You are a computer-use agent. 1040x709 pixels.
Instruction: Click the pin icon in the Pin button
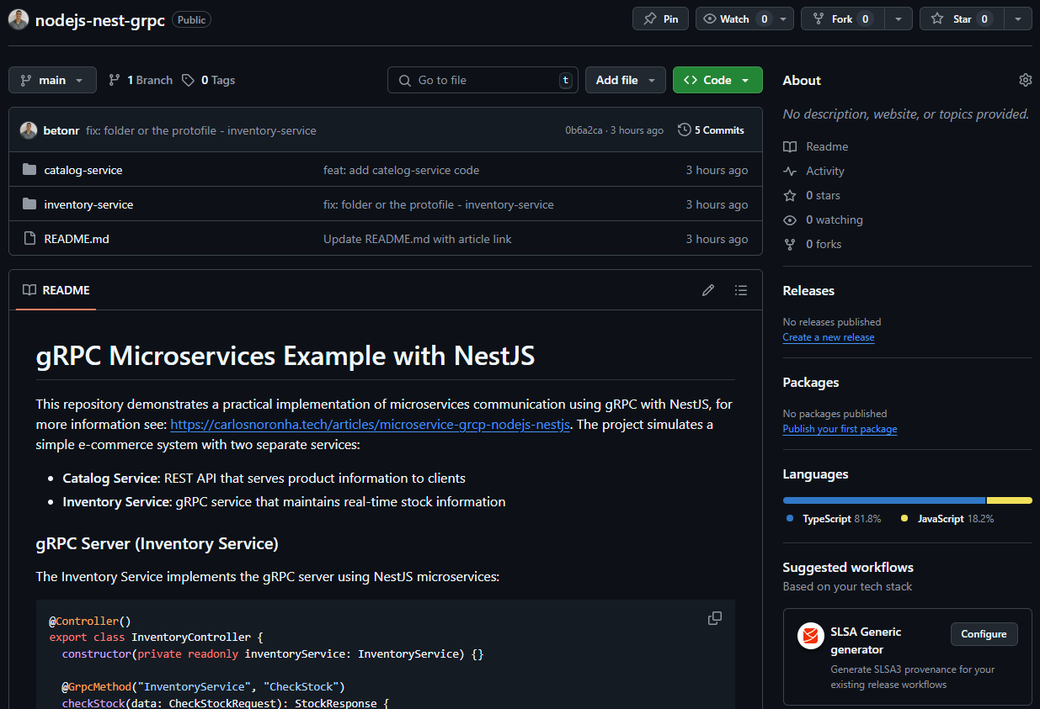coord(650,19)
